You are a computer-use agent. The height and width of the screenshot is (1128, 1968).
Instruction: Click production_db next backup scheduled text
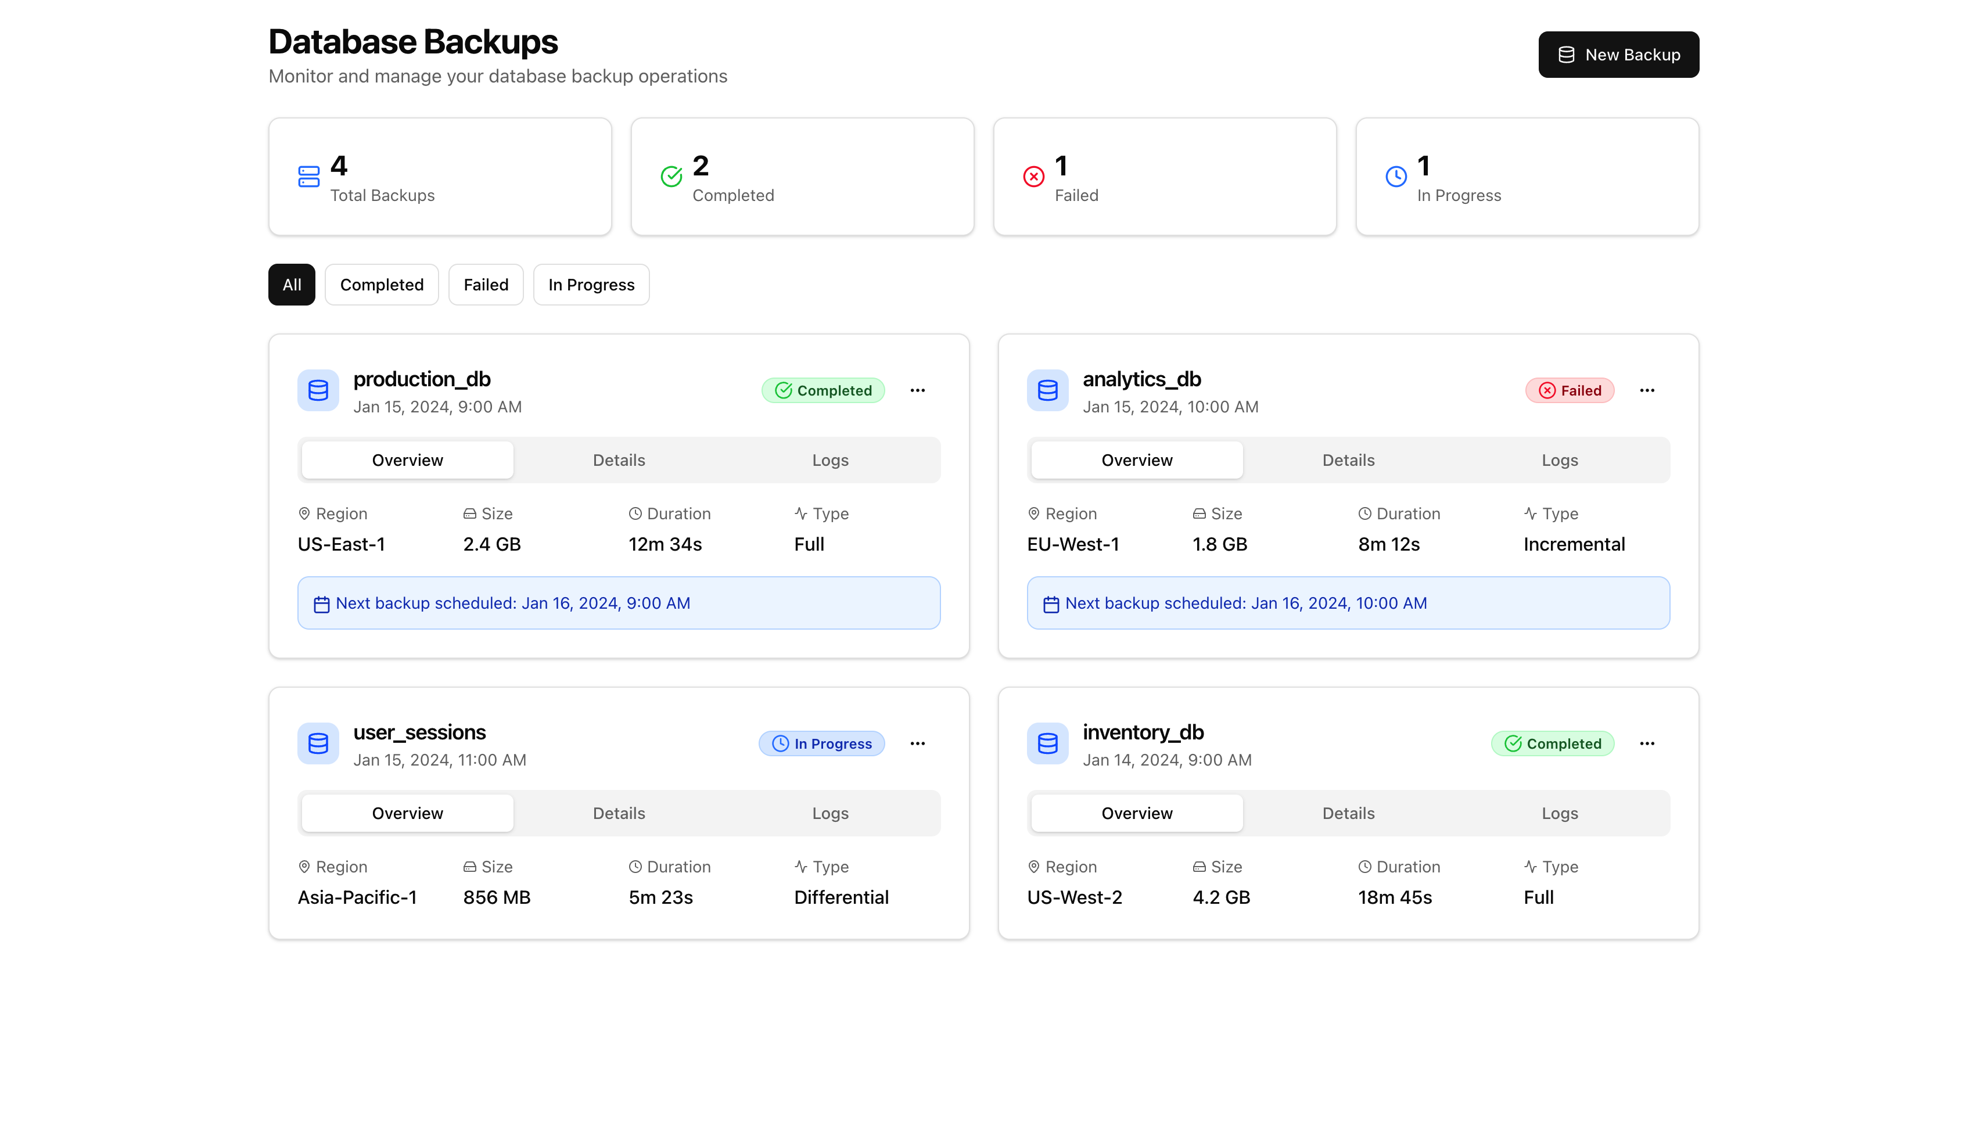[513, 603]
